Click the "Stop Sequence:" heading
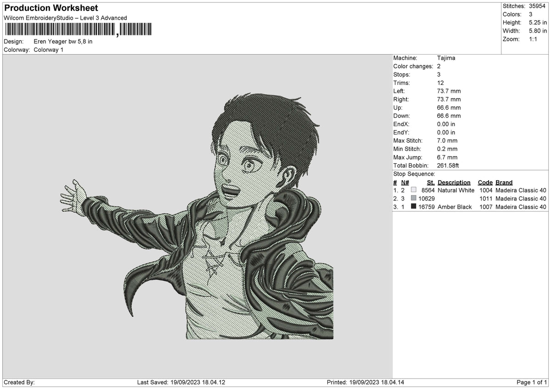551x389 pixels. 414,174
